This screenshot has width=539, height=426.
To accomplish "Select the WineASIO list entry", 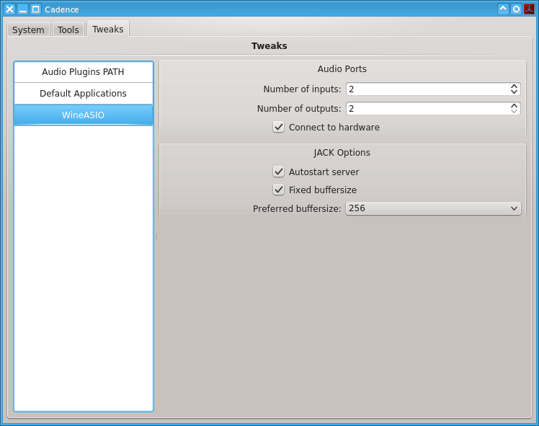I will pos(83,115).
